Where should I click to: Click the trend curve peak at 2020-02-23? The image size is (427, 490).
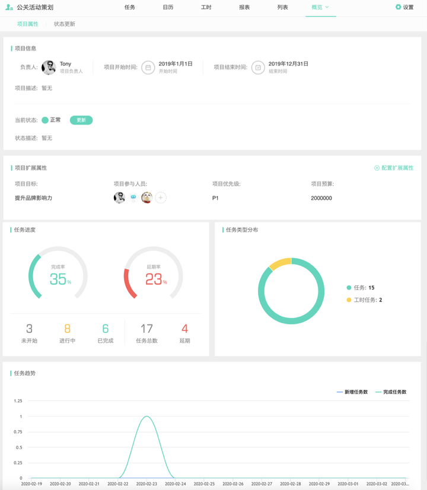pyautogui.click(x=146, y=416)
